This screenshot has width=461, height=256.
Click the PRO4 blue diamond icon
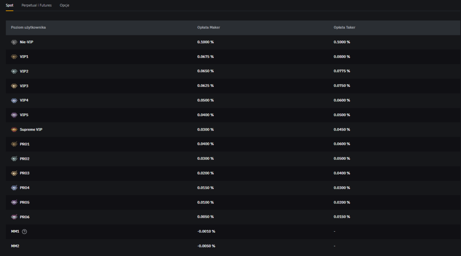[14, 188]
